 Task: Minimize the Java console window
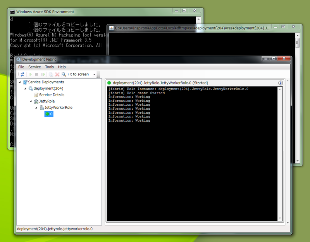pos(276,27)
